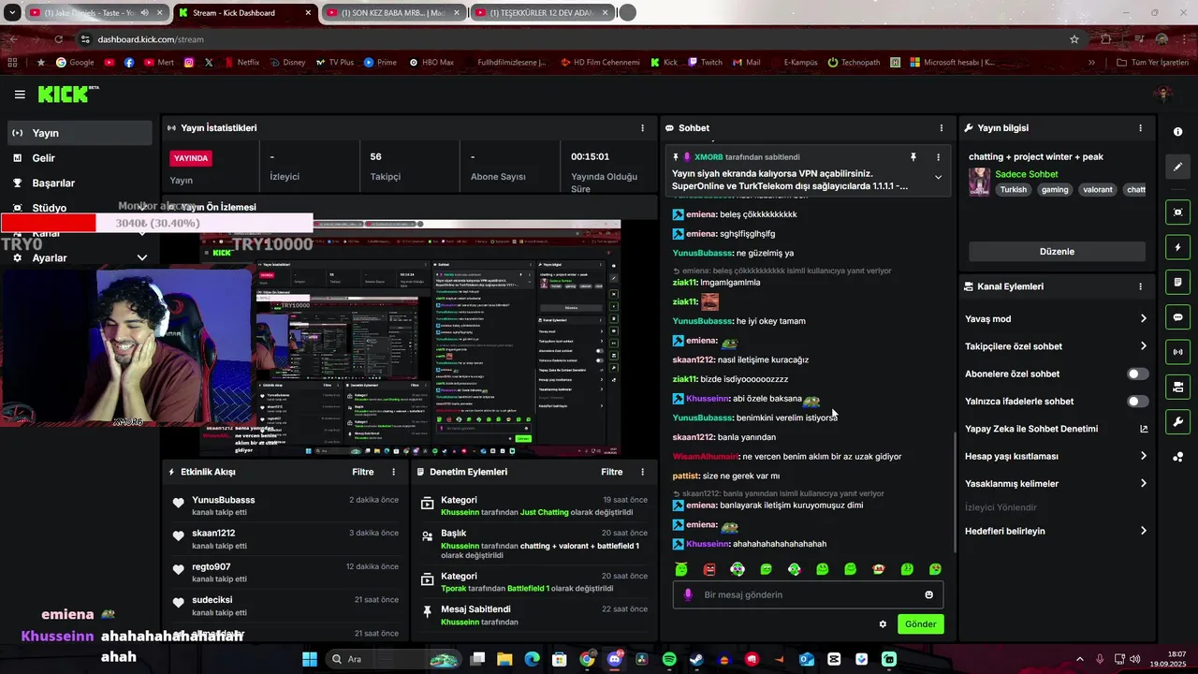
Task: Click the chat panel scrollbar
Action: (x=954, y=491)
